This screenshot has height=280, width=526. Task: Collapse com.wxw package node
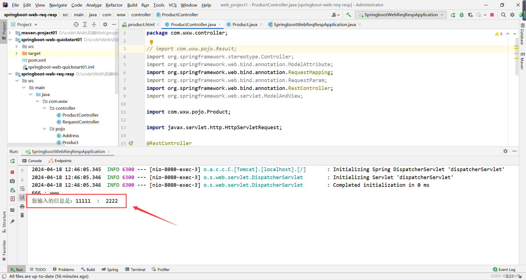point(38,101)
